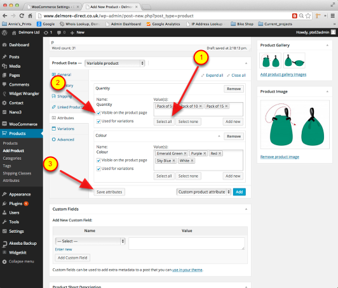
Task: Click the 'use in your theme' link
Action: [187, 270]
